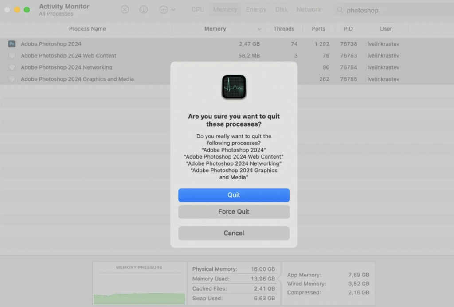454x307 pixels.
Task: Switch to the Energy tab
Action: click(256, 9)
